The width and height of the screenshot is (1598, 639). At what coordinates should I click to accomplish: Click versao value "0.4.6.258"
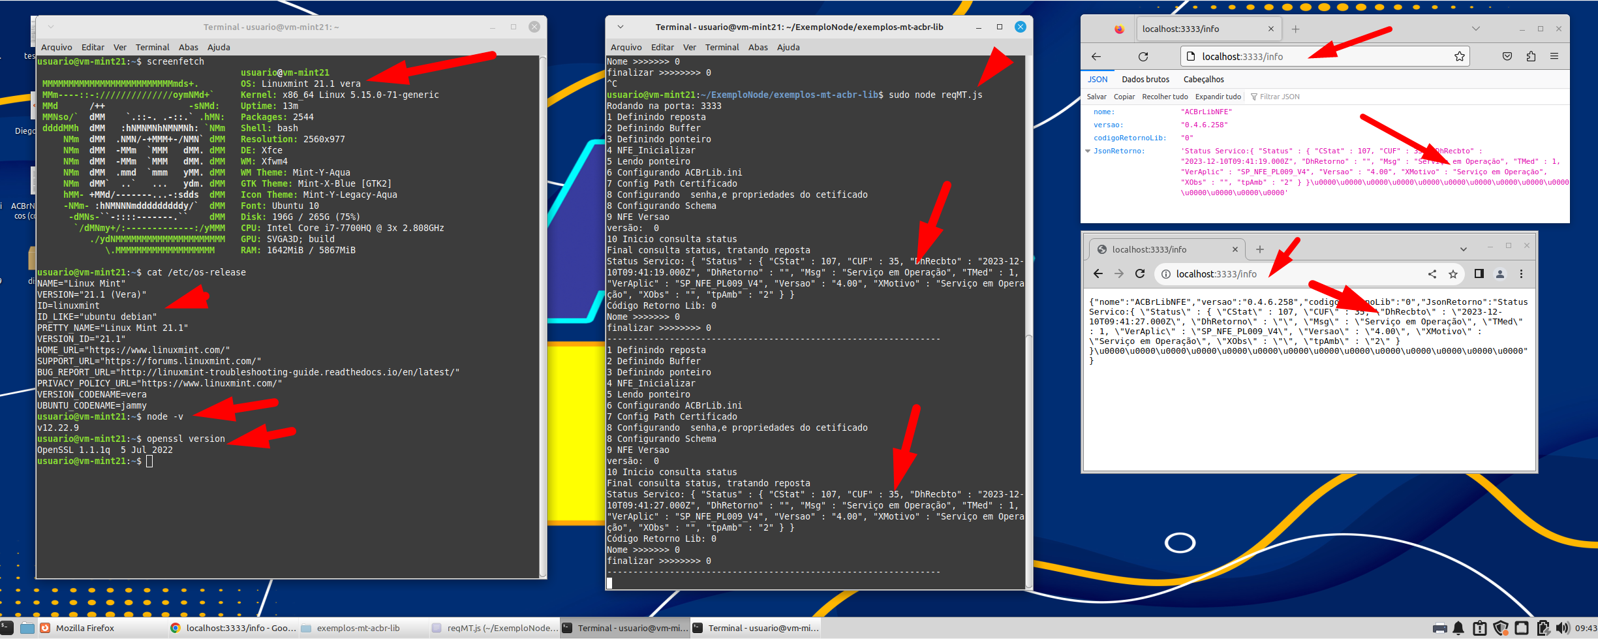(1204, 125)
